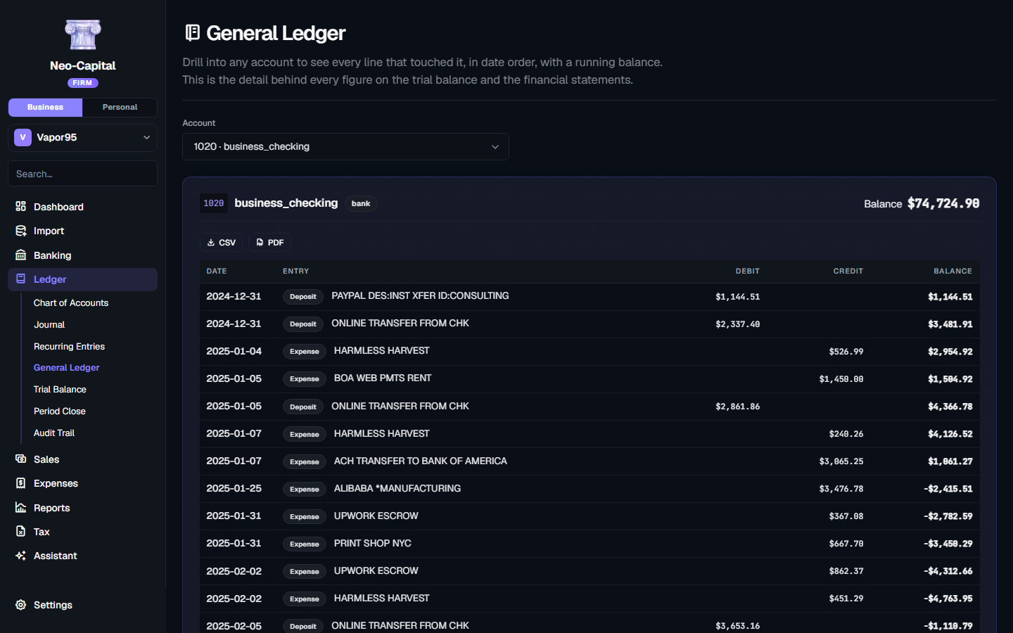1013x633 pixels.
Task: Expand the account dropdown chevron
Action: [x=495, y=147]
